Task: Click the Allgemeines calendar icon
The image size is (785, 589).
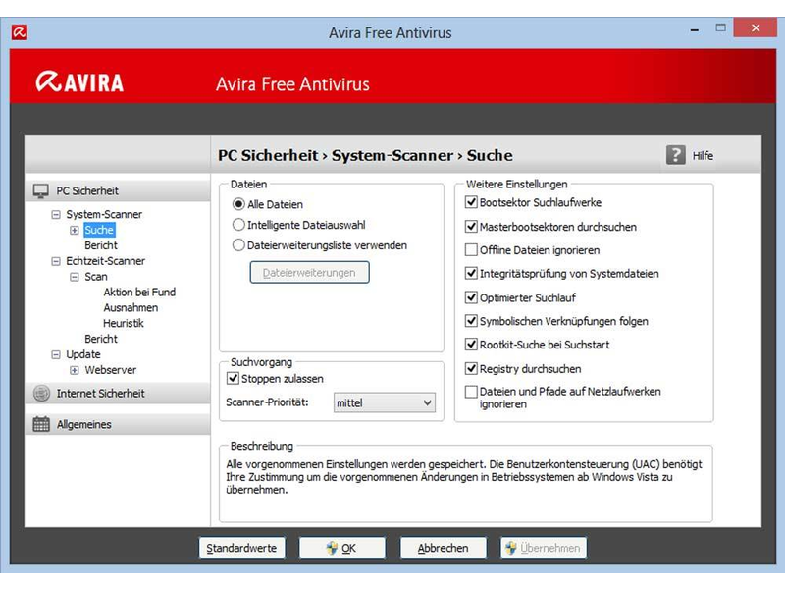Action: [41, 424]
